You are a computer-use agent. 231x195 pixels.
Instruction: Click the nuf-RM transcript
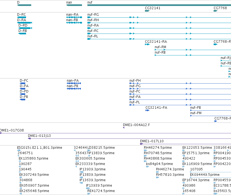193,50
